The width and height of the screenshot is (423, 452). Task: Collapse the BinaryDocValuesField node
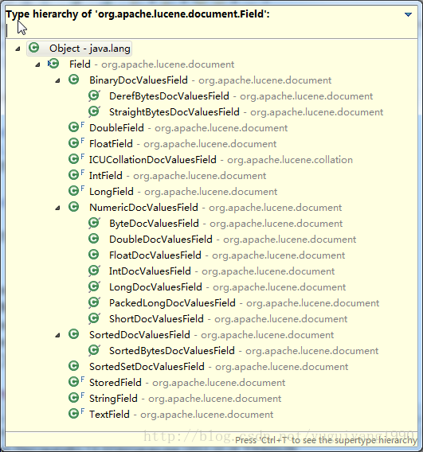(x=57, y=80)
